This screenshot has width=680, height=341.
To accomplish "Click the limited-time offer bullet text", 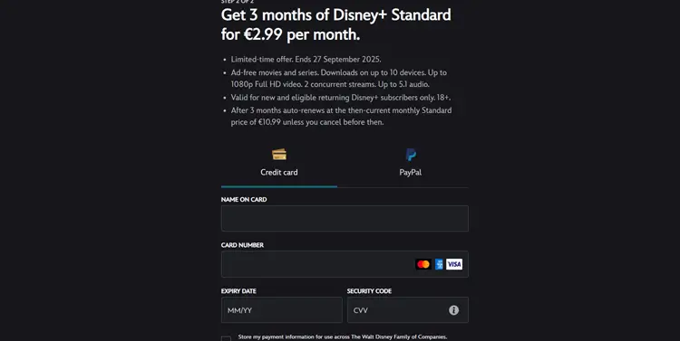I will click(x=306, y=60).
